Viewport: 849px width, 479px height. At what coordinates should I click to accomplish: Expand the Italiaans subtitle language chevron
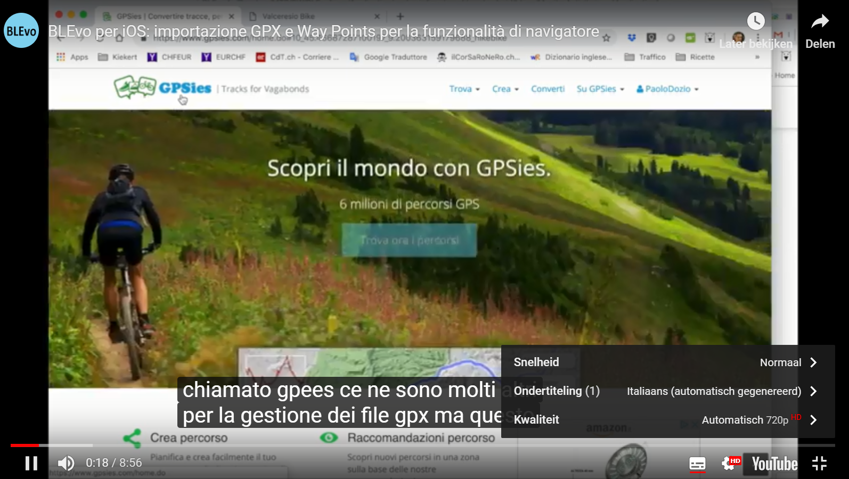coord(813,391)
